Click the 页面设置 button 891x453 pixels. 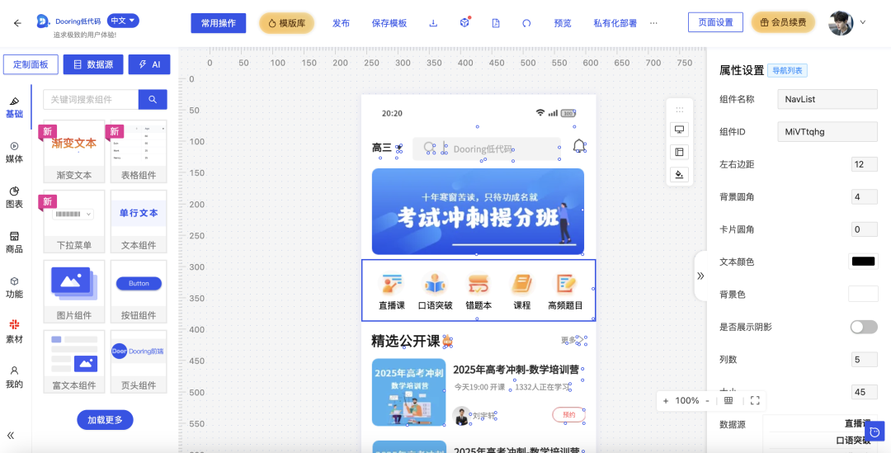coord(715,22)
